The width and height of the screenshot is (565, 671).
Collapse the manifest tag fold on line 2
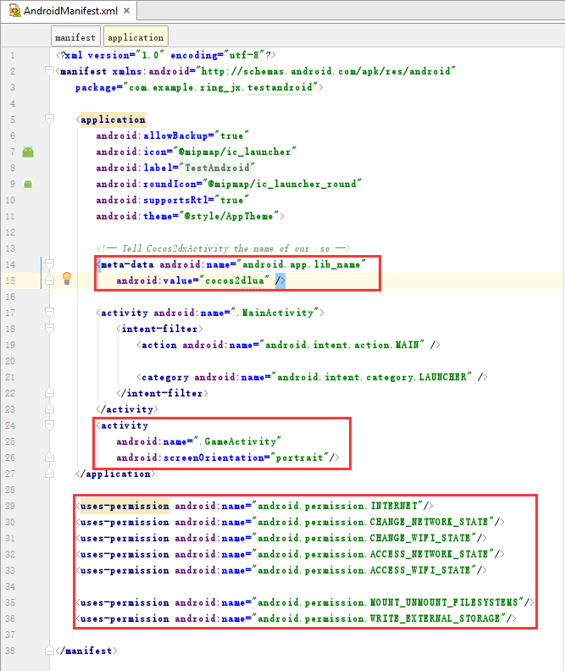[49, 70]
